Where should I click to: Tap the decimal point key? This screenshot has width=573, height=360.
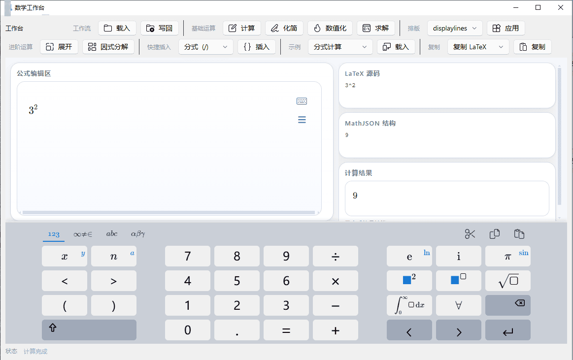coord(237,330)
